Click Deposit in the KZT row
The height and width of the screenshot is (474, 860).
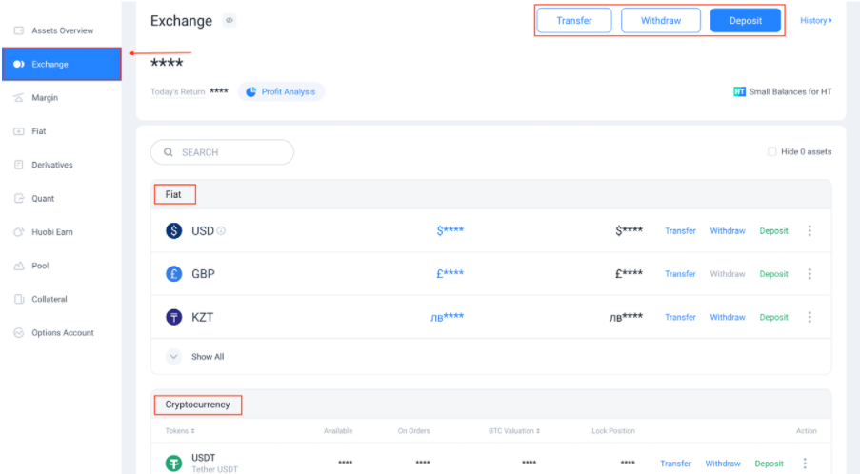(x=773, y=317)
